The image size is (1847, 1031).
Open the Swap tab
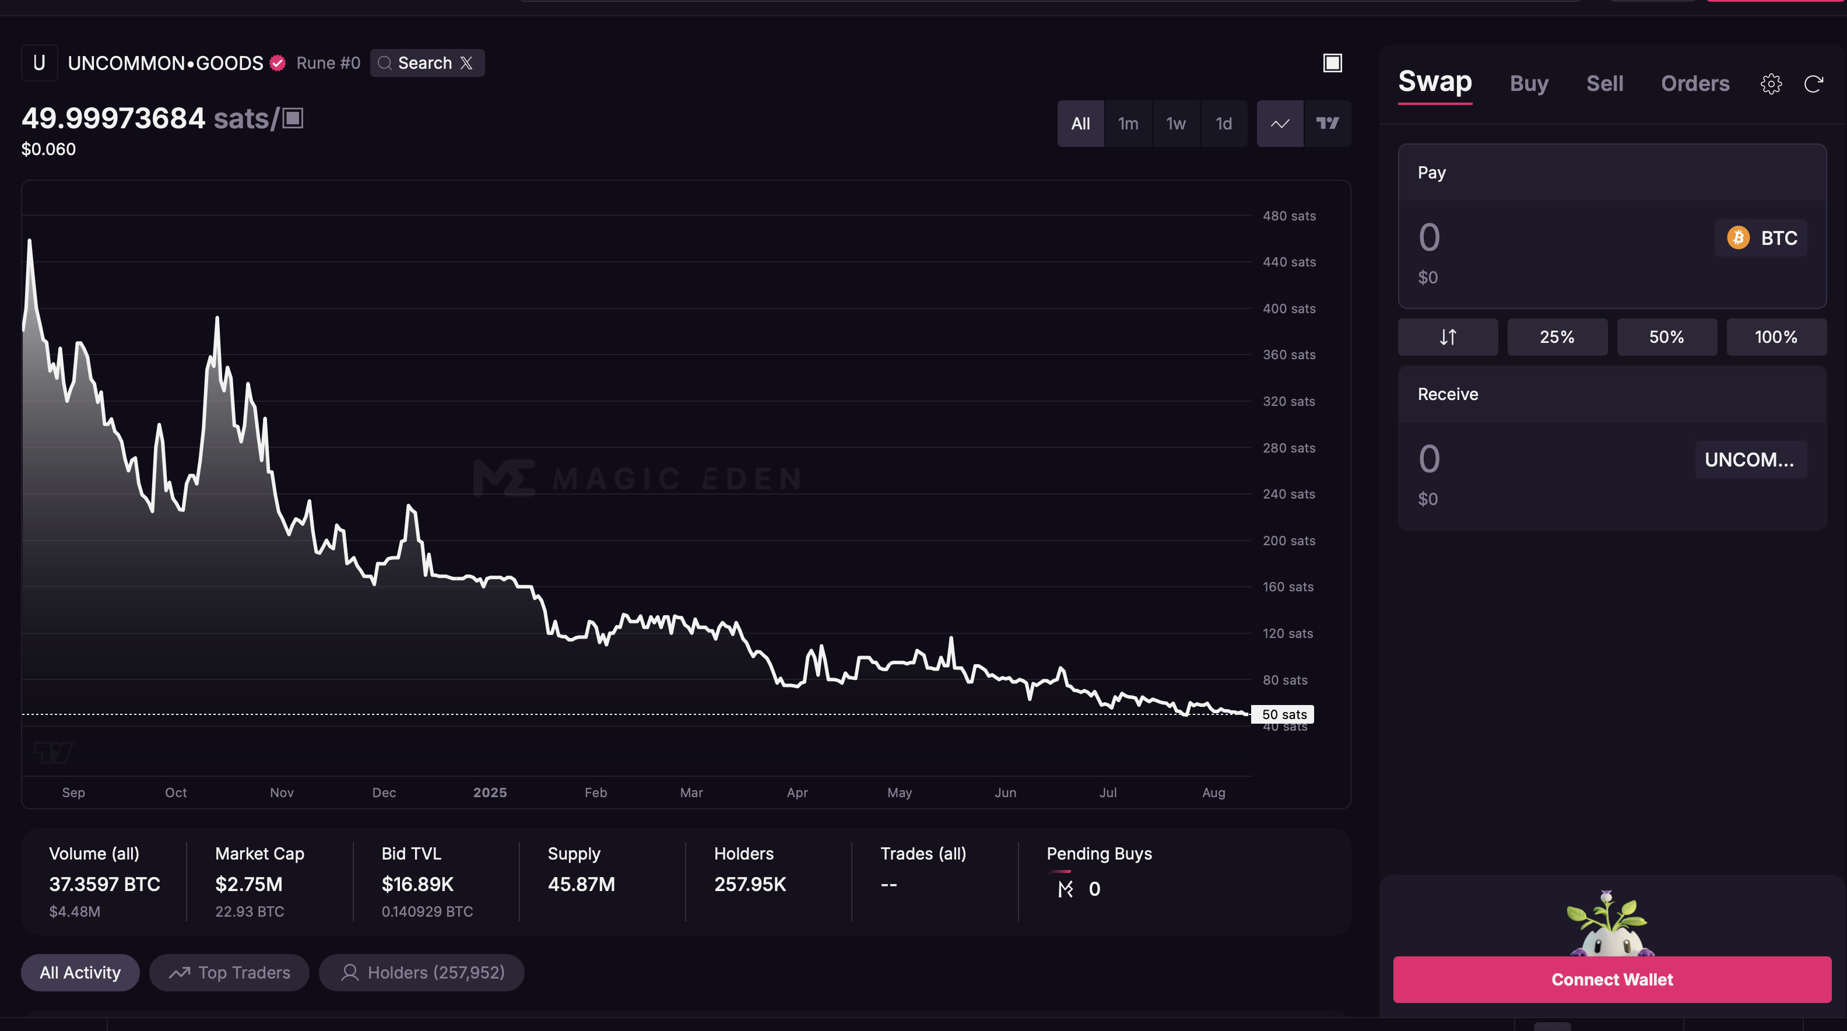coord(1435,82)
